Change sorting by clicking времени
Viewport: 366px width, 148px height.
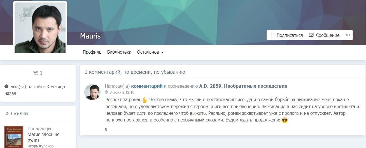pyautogui.click(x=141, y=72)
